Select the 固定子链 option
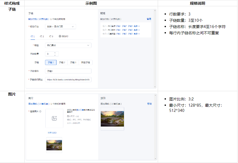Viewport: 238px width, 163px height. (x=85, y=62)
